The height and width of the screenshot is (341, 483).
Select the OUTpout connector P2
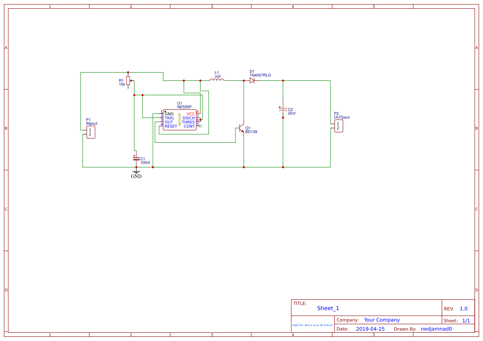coord(338,126)
